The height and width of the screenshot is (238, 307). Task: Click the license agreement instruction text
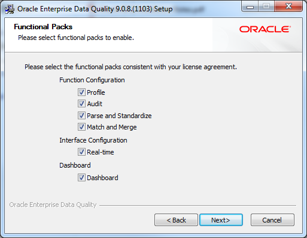point(130,67)
